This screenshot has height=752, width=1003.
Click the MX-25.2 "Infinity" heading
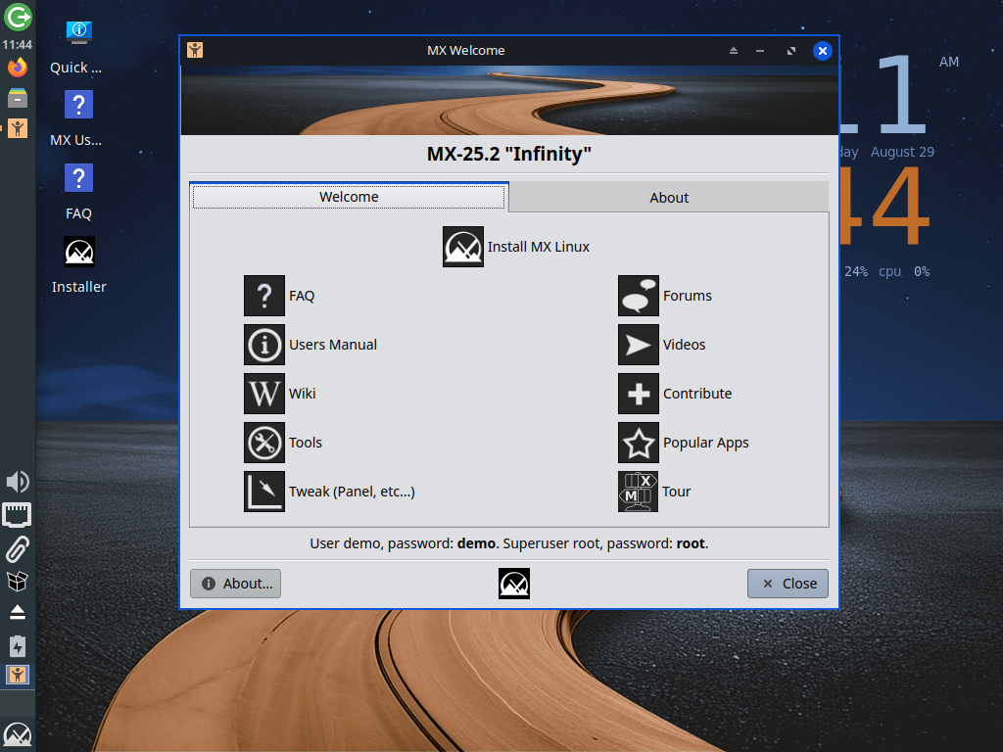tap(509, 154)
